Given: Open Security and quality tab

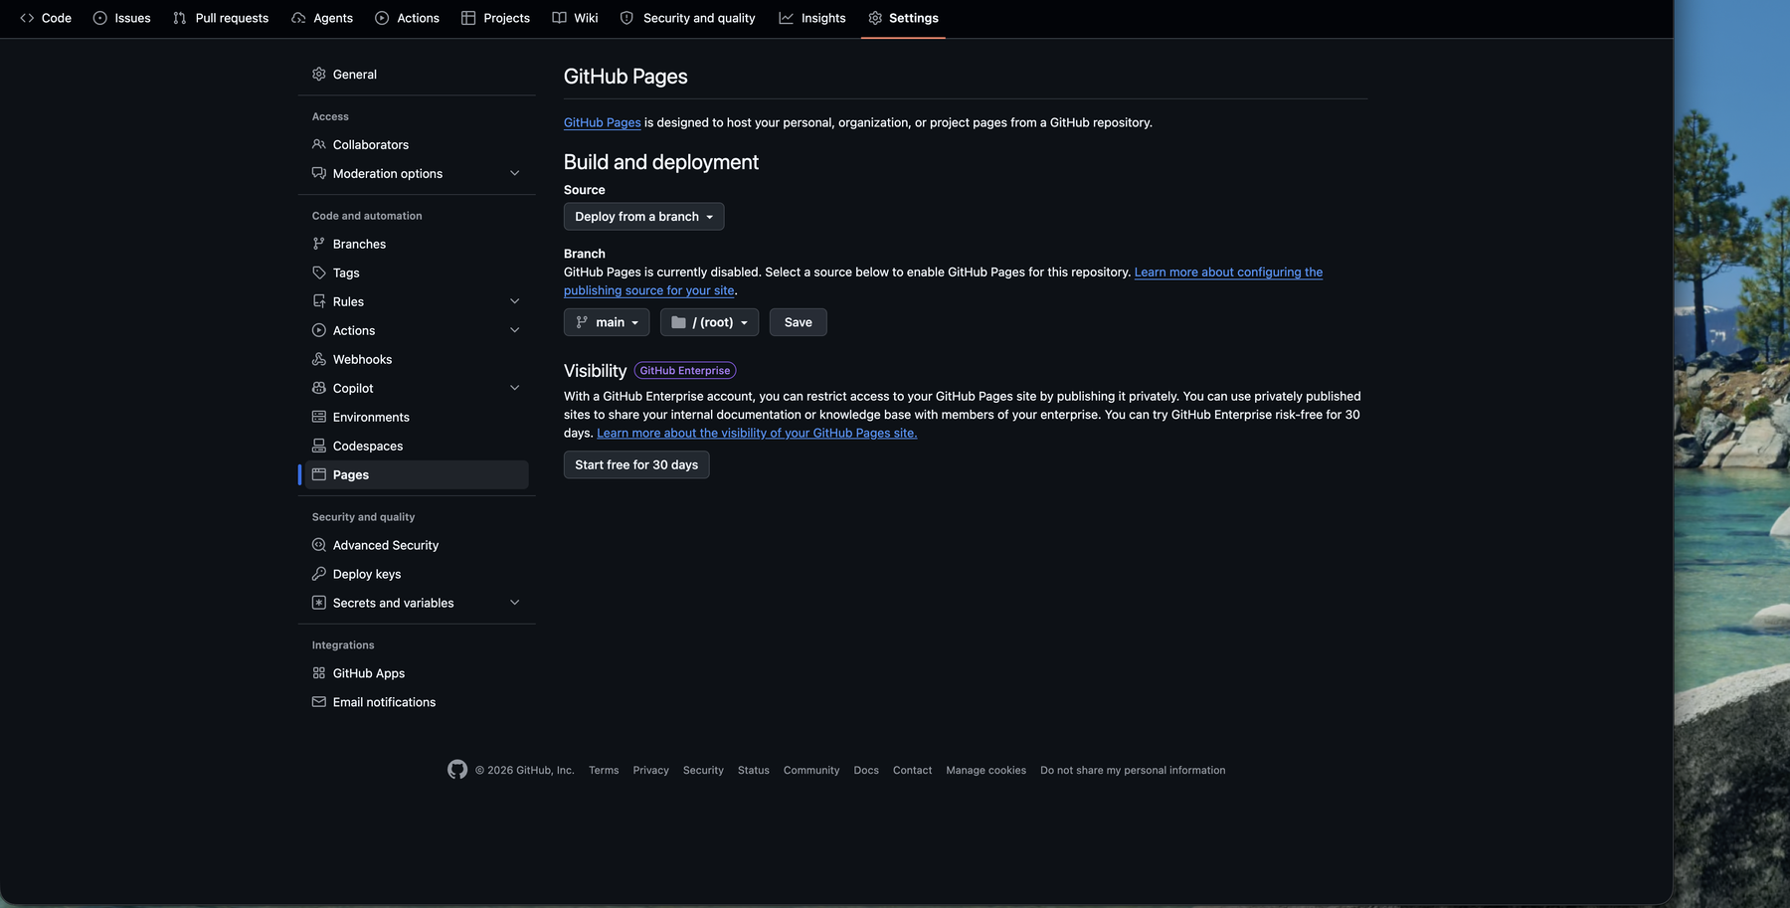Looking at the screenshot, I should pos(687,18).
